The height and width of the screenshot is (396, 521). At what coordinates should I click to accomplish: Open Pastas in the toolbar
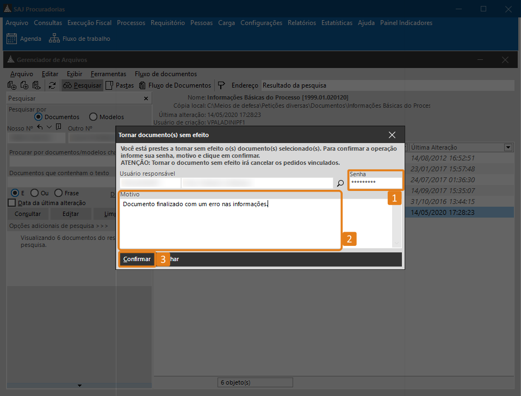119,85
